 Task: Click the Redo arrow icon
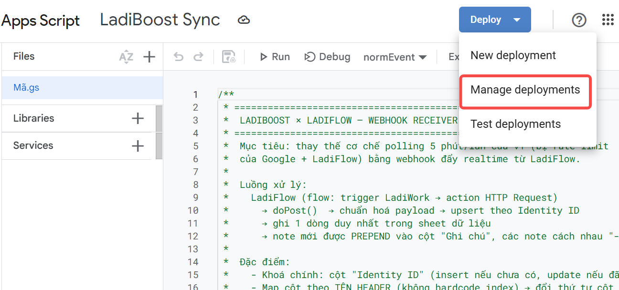click(x=198, y=57)
